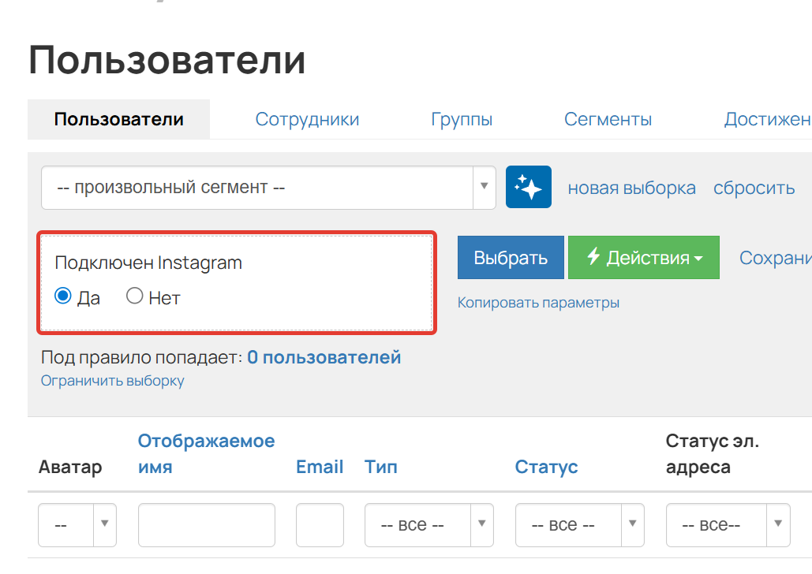Click the '0 пользователей' count link
The width and height of the screenshot is (812, 574).
324,357
